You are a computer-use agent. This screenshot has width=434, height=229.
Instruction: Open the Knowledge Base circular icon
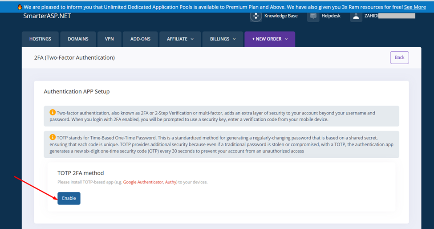(x=256, y=16)
